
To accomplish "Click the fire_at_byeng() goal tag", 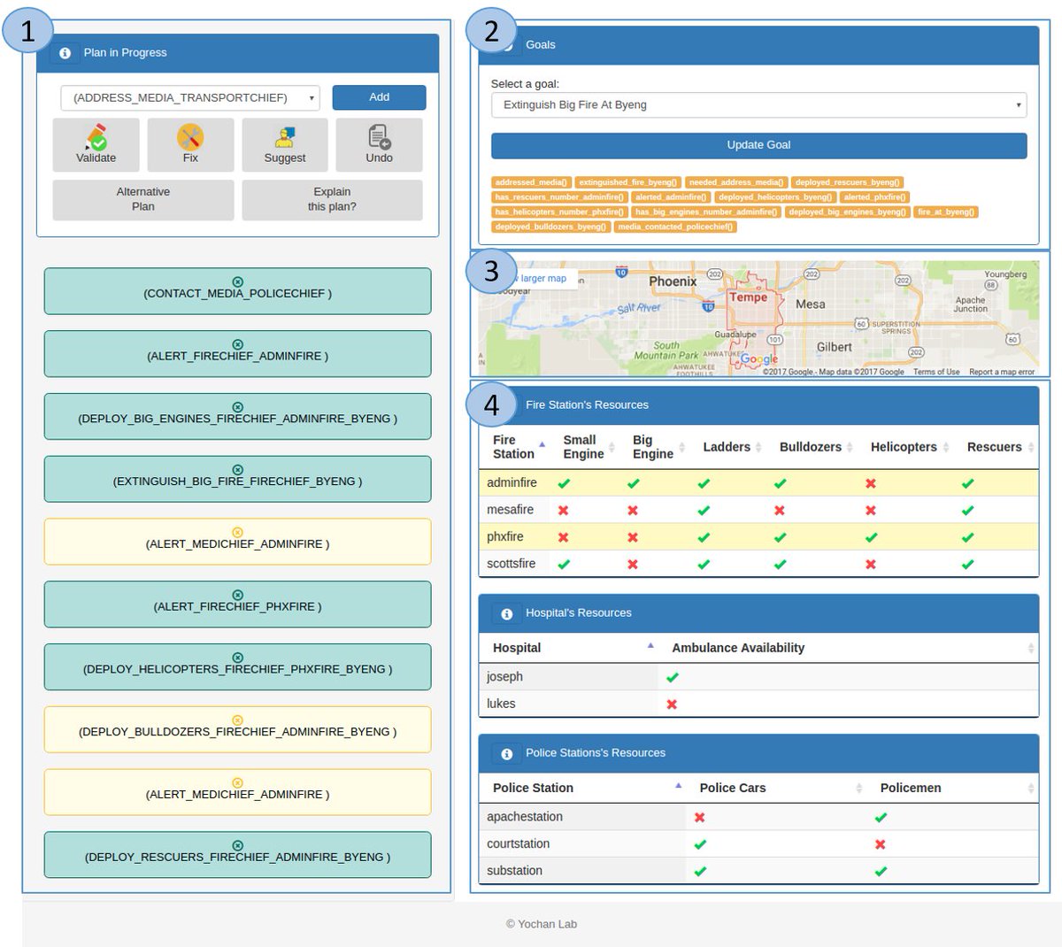I will (946, 212).
